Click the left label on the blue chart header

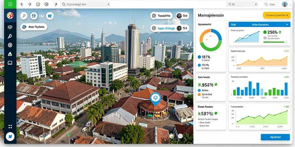click(x=233, y=25)
